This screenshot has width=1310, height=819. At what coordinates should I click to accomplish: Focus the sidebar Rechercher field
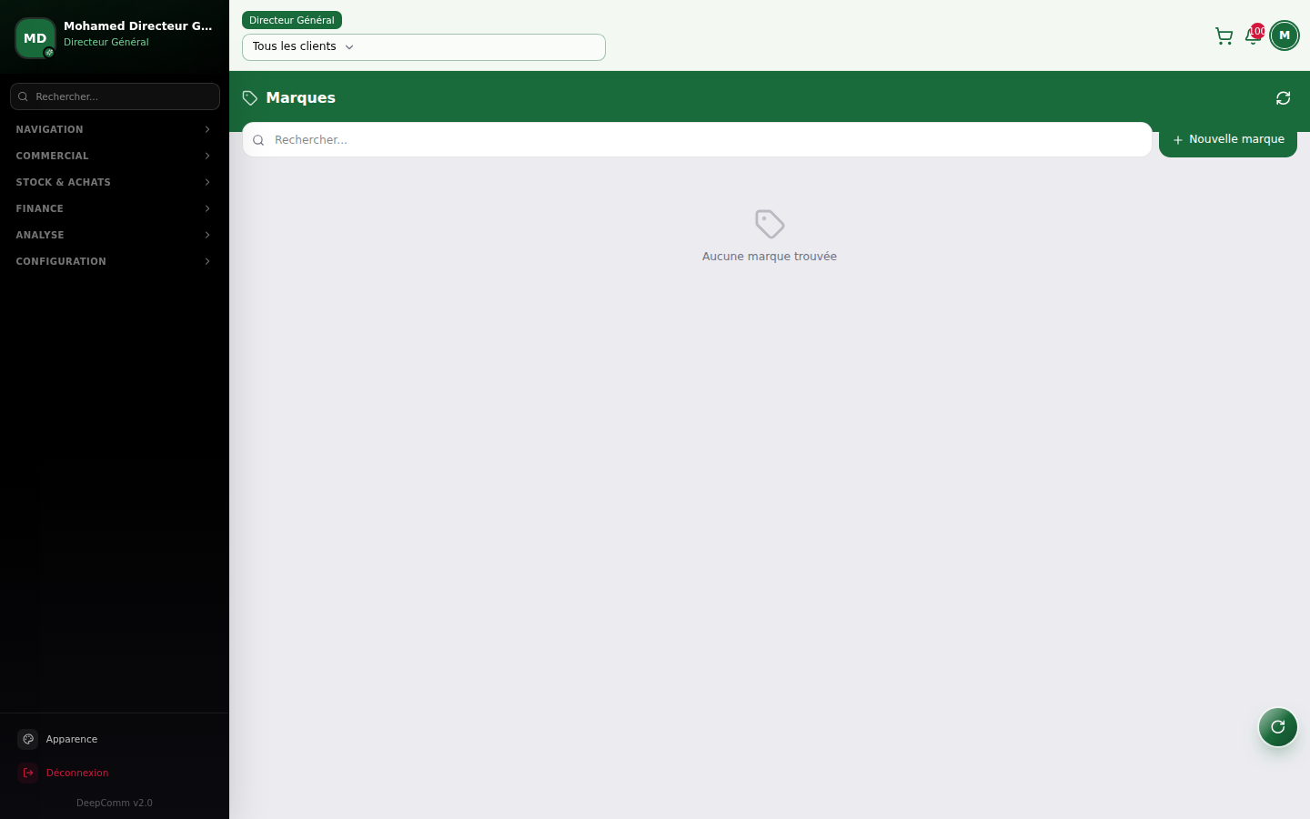pos(115,96)
